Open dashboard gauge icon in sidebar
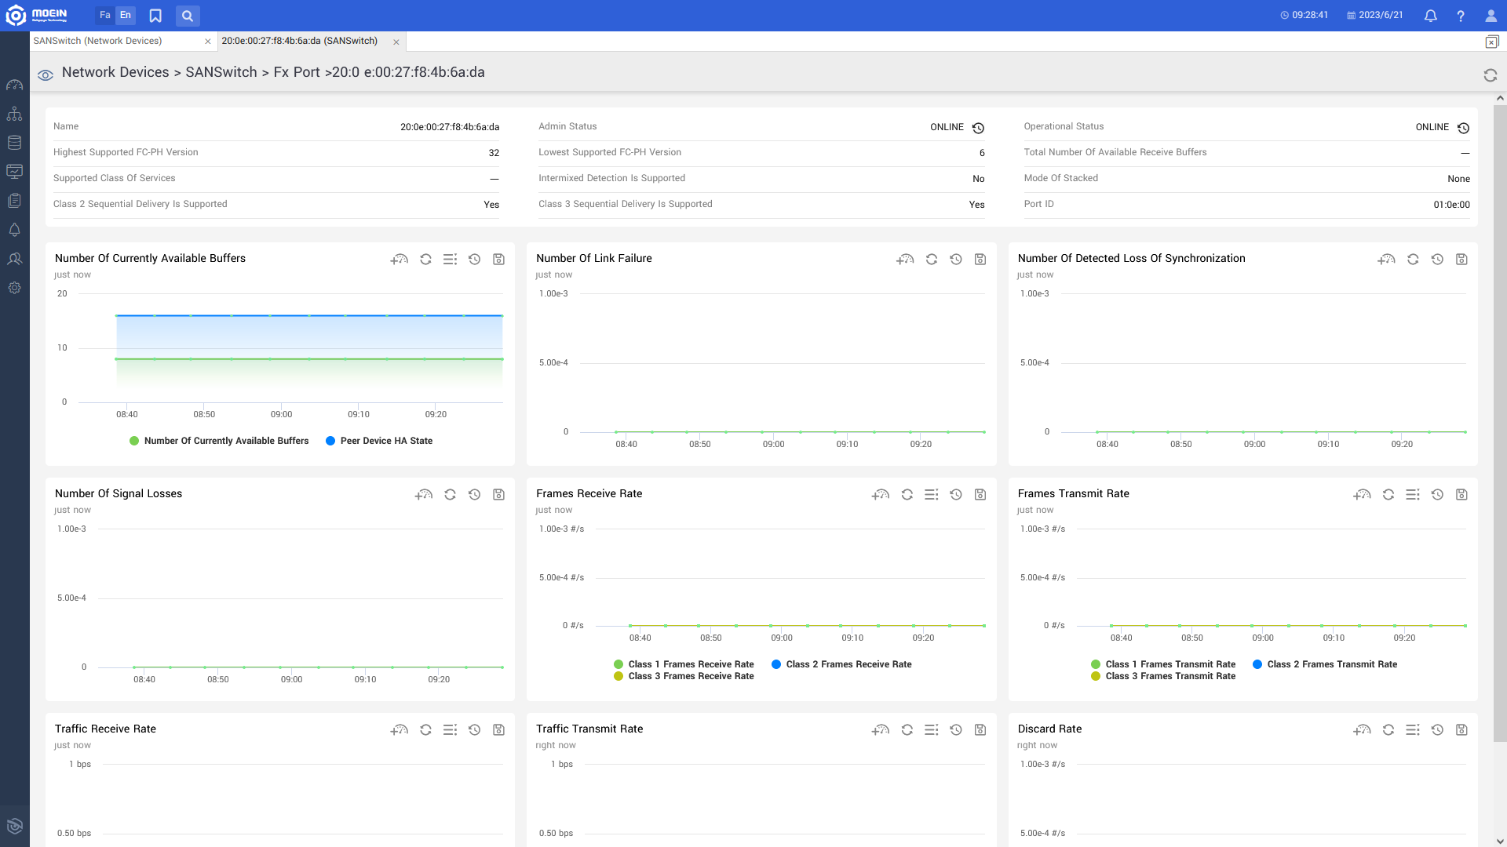The image size is (1507, 847). 14,85
